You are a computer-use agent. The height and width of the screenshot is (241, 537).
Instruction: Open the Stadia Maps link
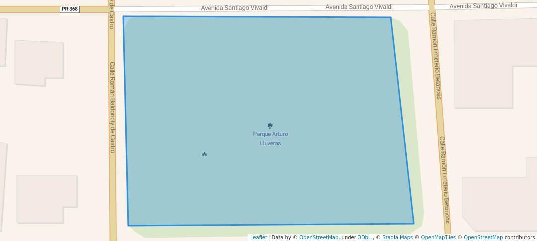(397, 237)
